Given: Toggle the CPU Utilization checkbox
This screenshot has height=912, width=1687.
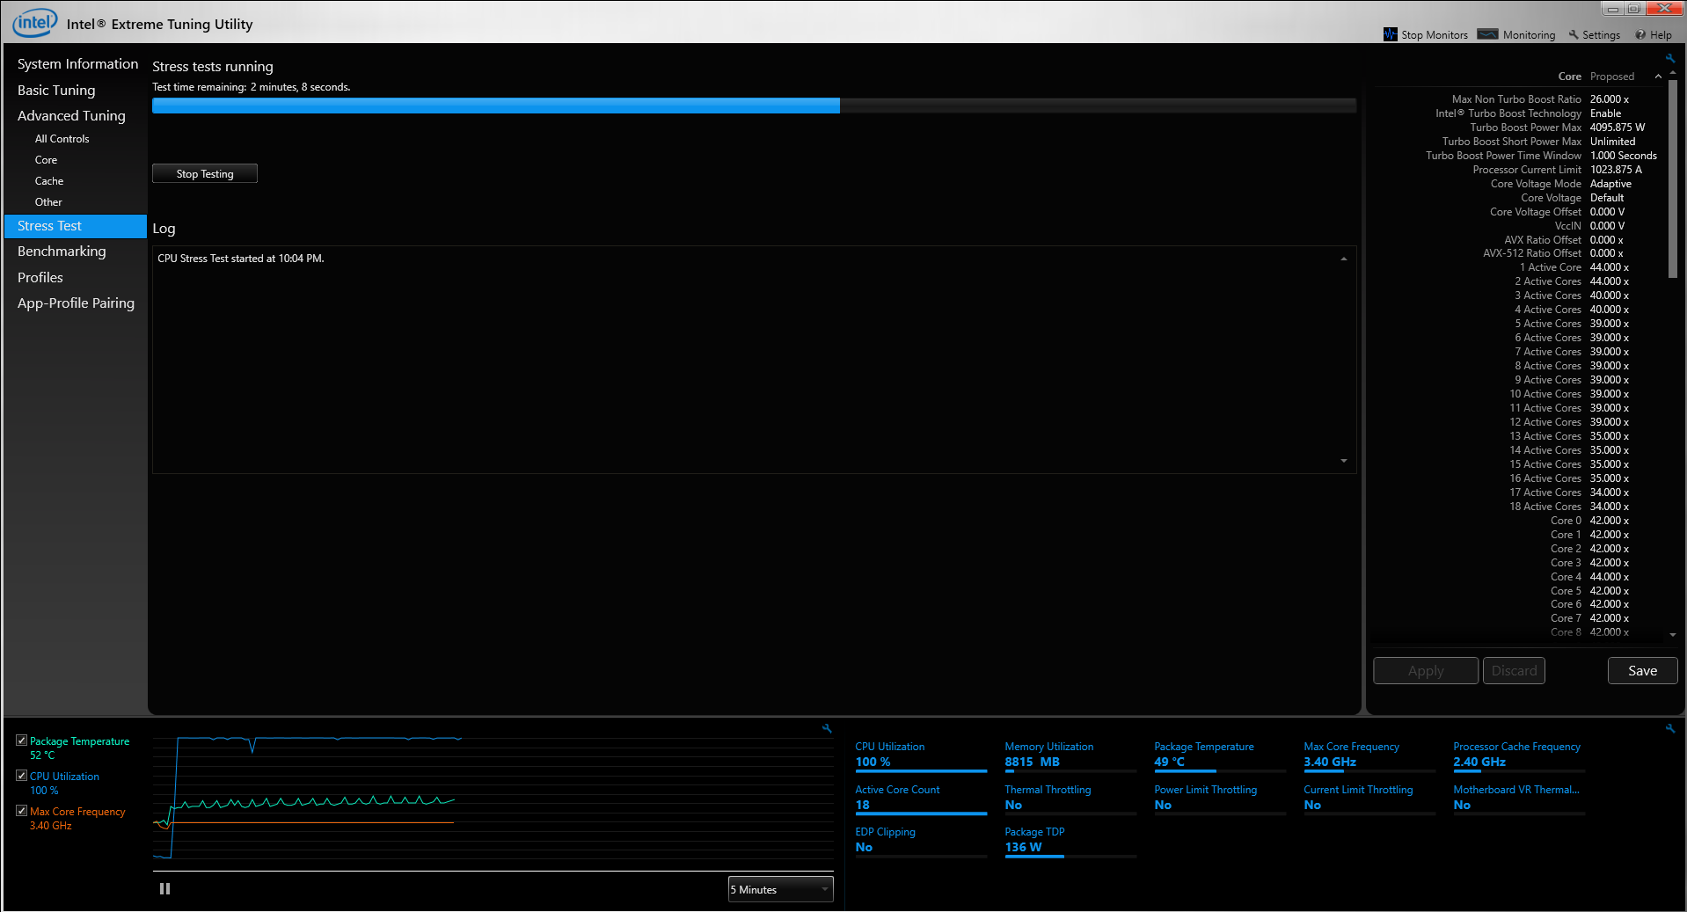Looking at the screenshot, I should tap(21, 775).
